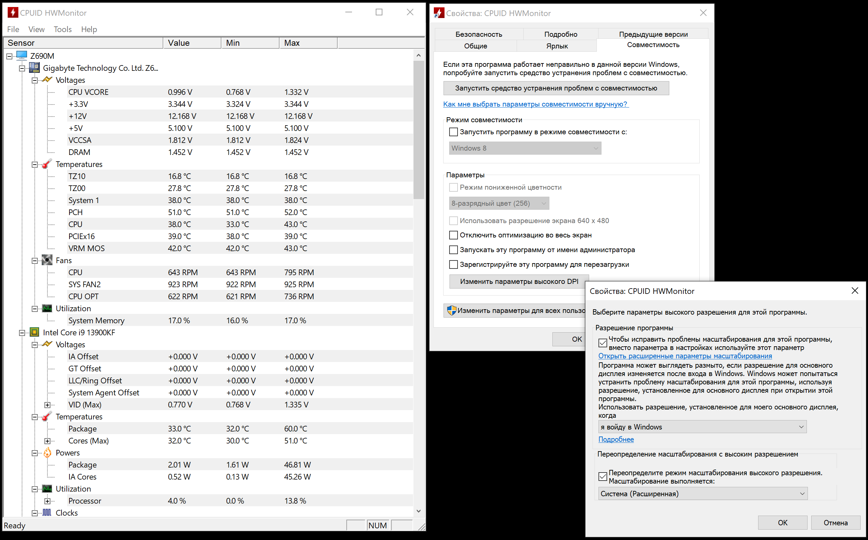Click the Gigabyte motherboard icon
The width and height of the screenshot is (868, 540).
(34, 68)
